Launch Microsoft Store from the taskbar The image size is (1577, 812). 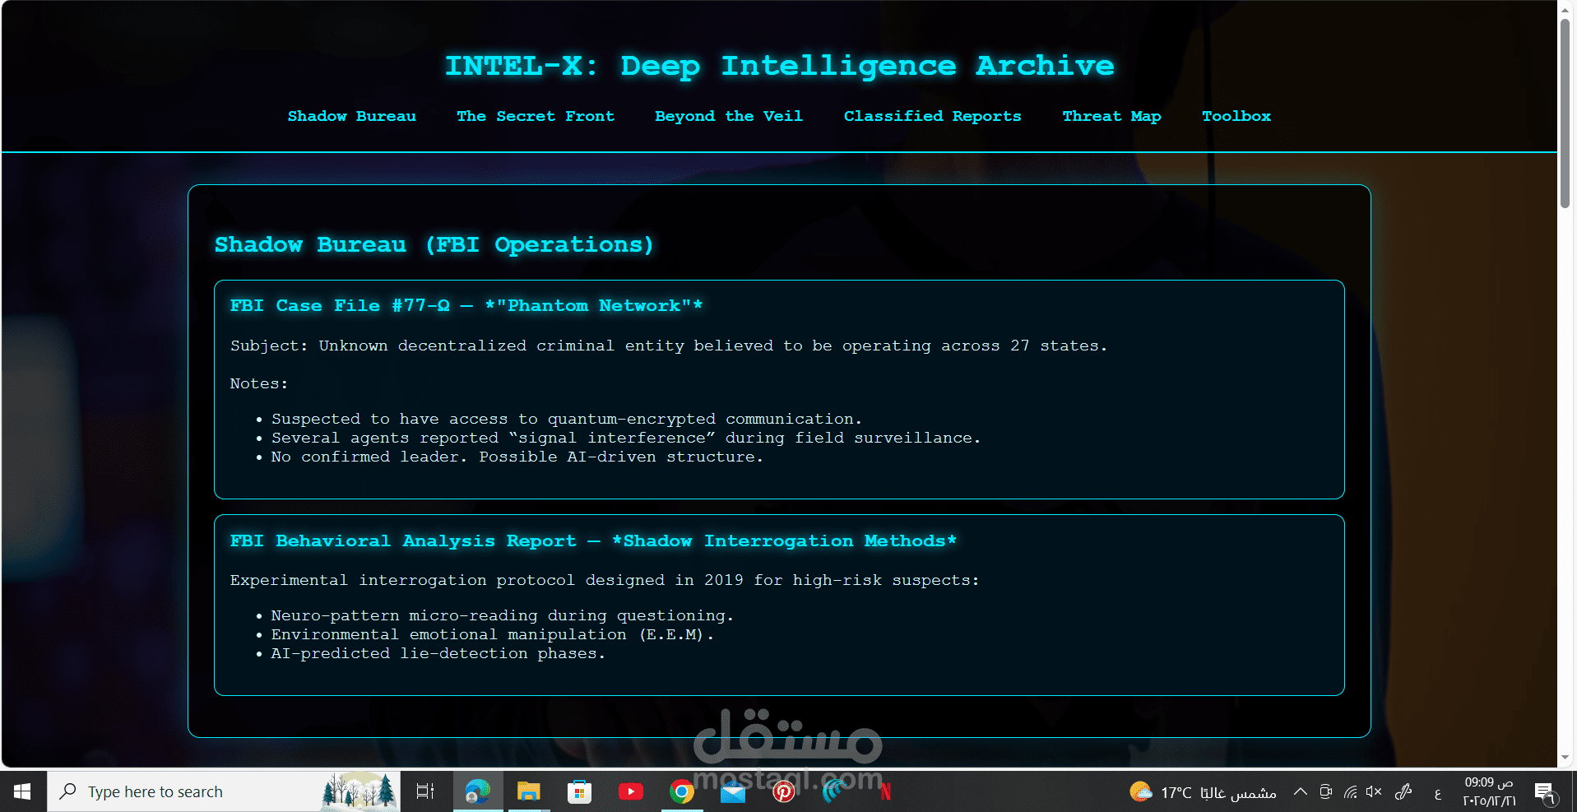(579, 791)
